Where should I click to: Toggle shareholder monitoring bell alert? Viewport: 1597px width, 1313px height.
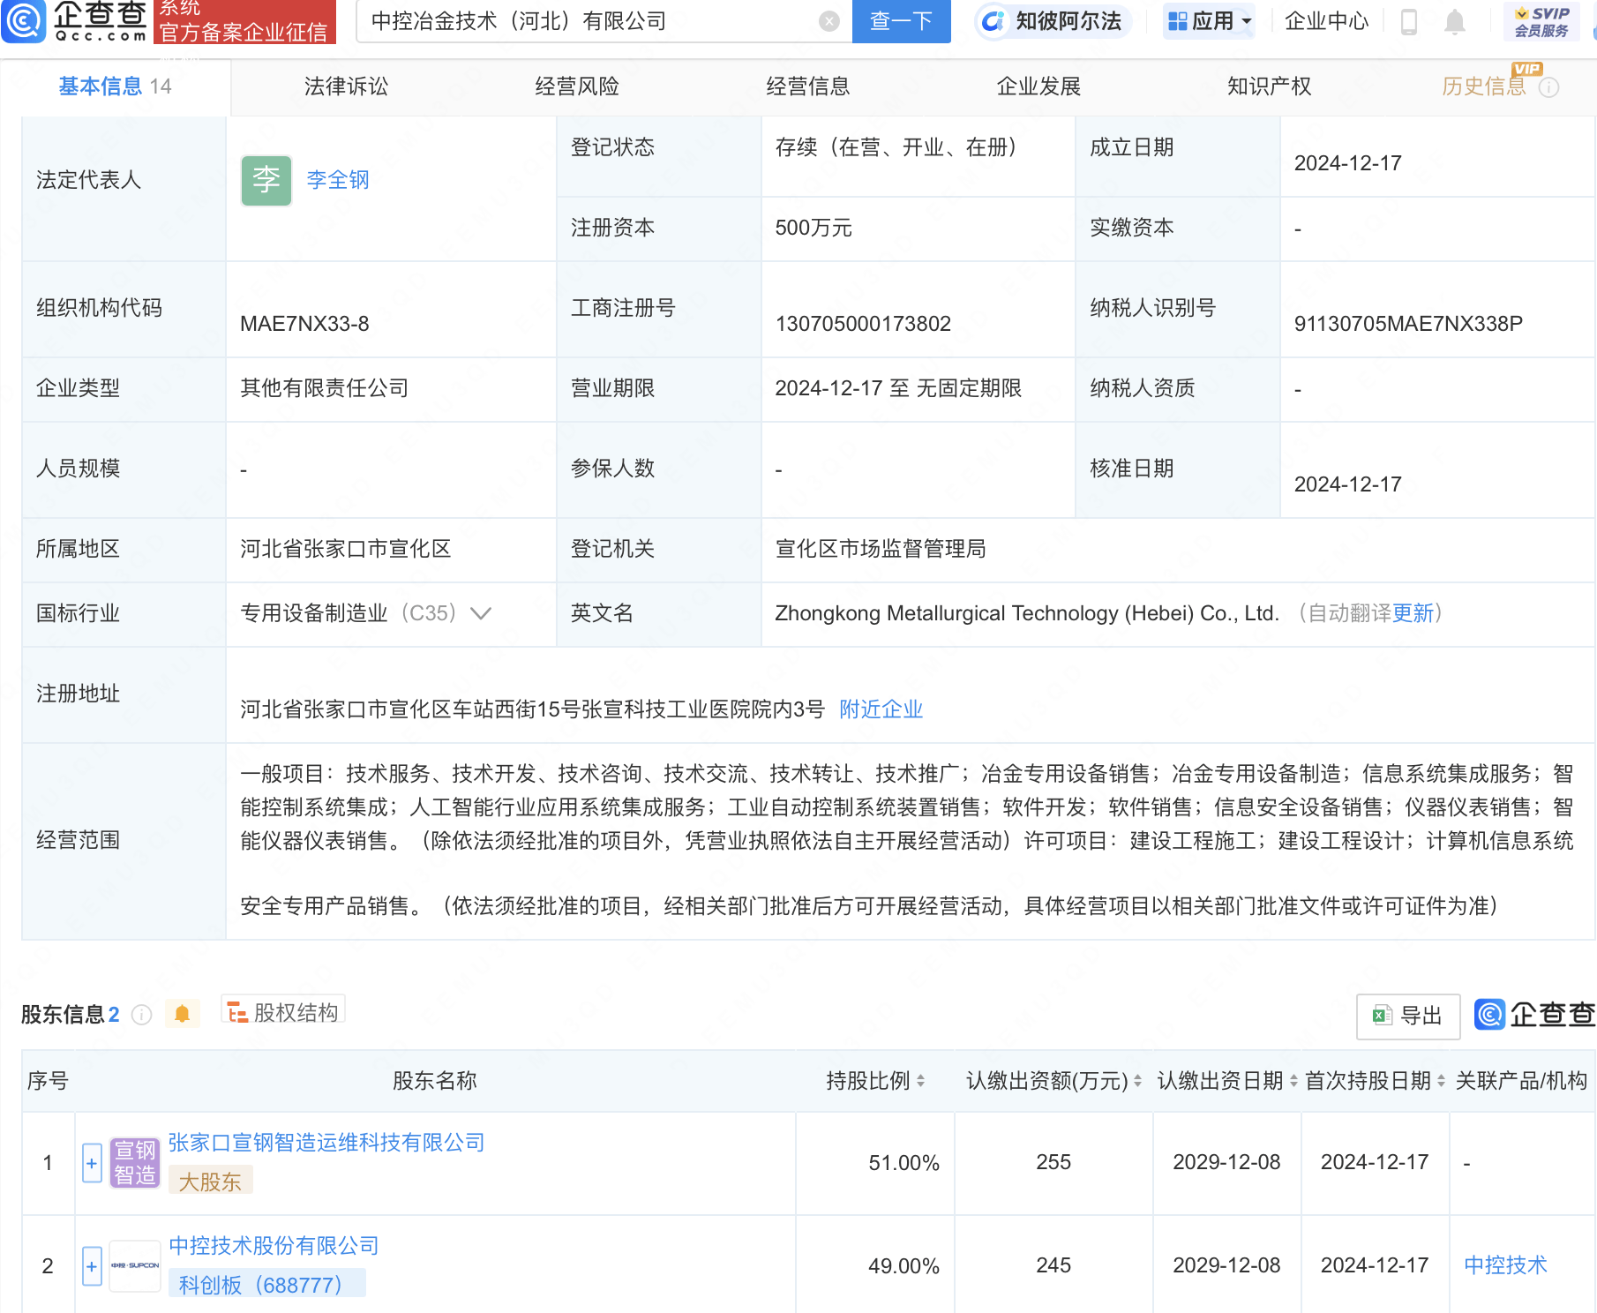click(182, 1014)
